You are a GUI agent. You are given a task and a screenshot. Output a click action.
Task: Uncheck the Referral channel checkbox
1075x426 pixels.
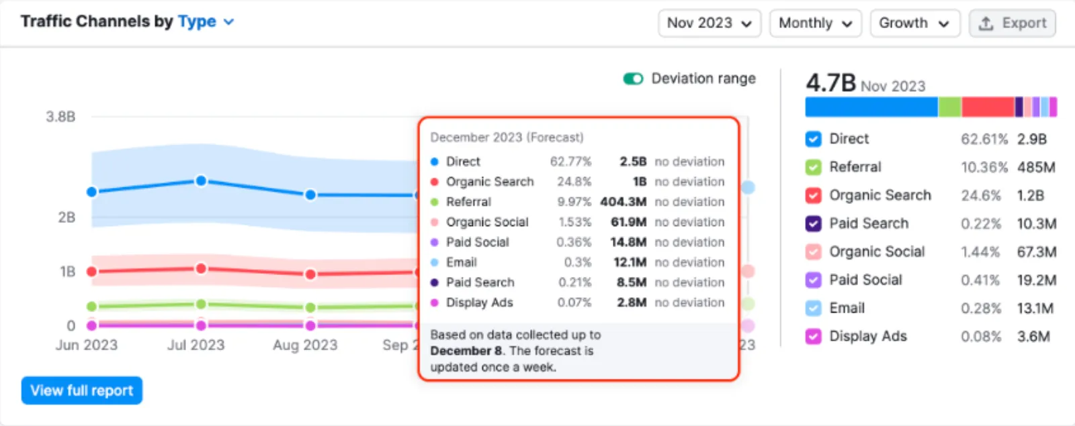(813, 167)
